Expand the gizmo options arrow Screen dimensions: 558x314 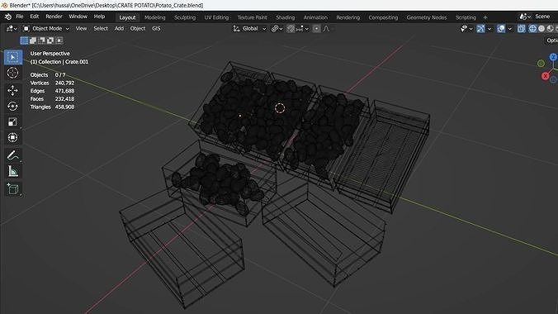(x=489, y=29)
